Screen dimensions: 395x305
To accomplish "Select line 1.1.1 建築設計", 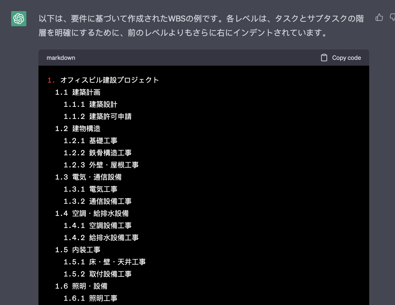I will click(x=90, y=104).
